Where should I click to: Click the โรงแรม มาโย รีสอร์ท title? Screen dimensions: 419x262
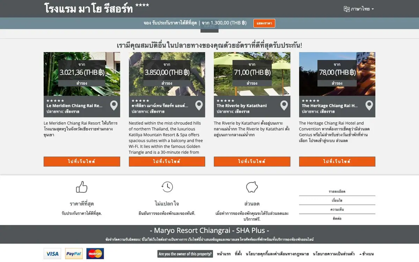click(x=89, y=8)
